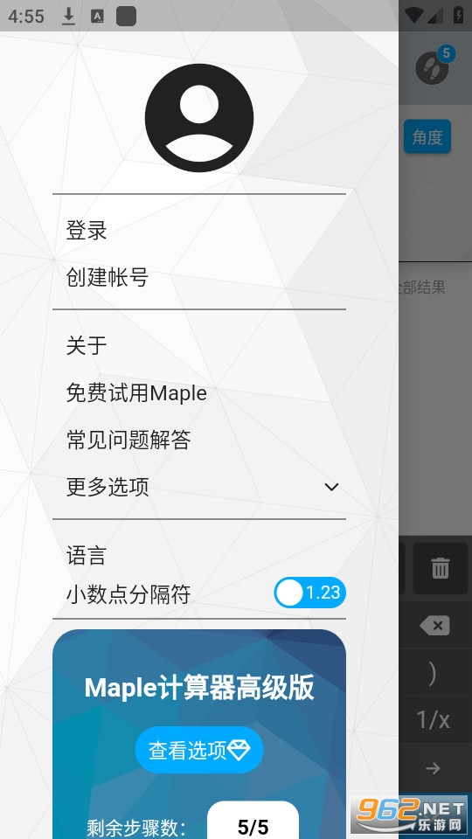Open the 更多选项 menu row
Image resolution: width=472 pixels, height=839 pixels.
(x=199, y=487)
